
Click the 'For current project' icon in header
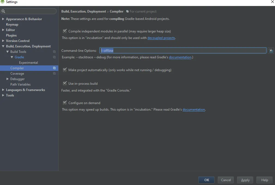click(128, 11)
